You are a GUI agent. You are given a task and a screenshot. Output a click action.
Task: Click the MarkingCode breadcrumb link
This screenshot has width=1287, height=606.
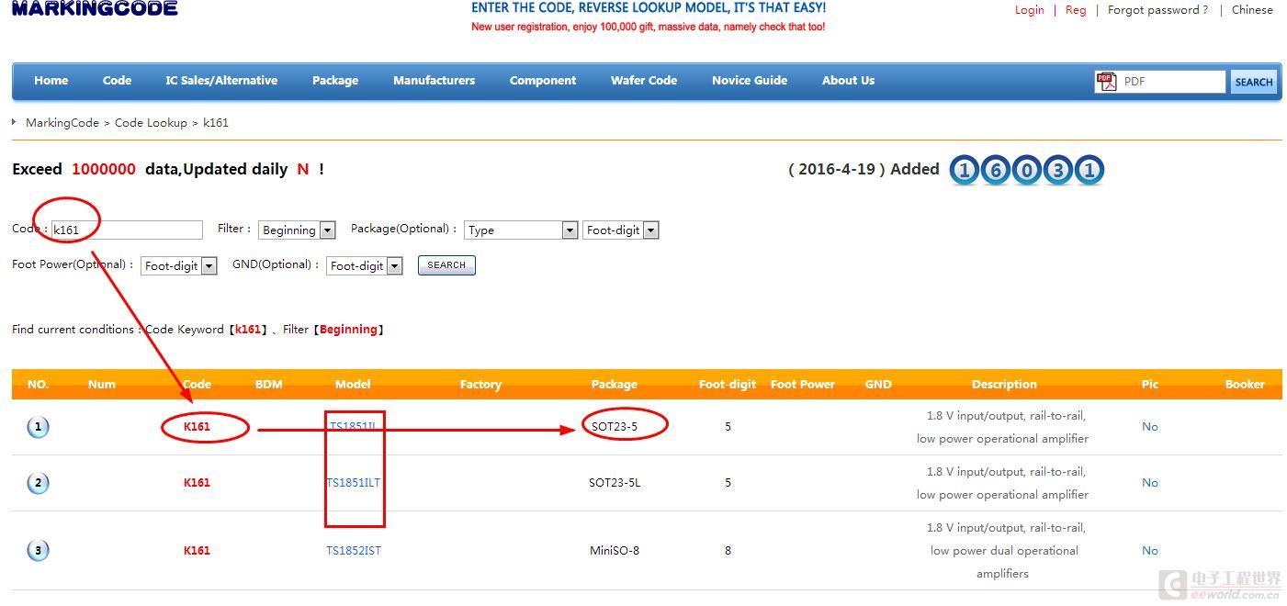coord(62,123)
